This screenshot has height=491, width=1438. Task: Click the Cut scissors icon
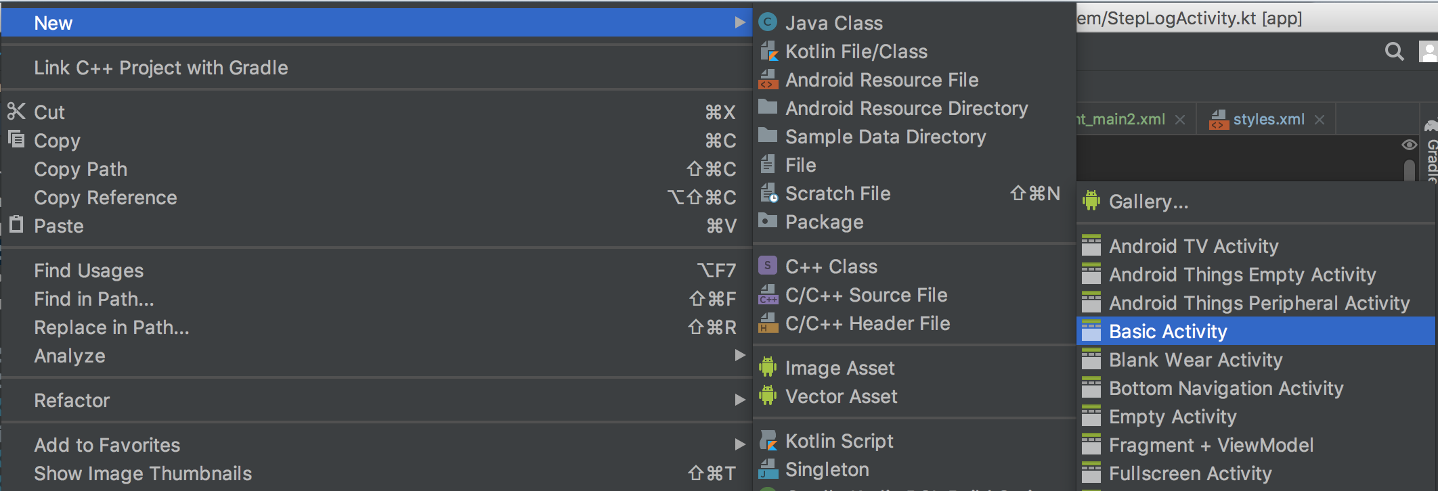(x=16, y=111)
